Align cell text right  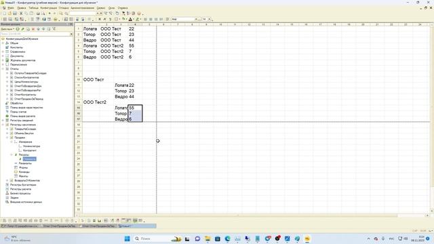[156, 19]
